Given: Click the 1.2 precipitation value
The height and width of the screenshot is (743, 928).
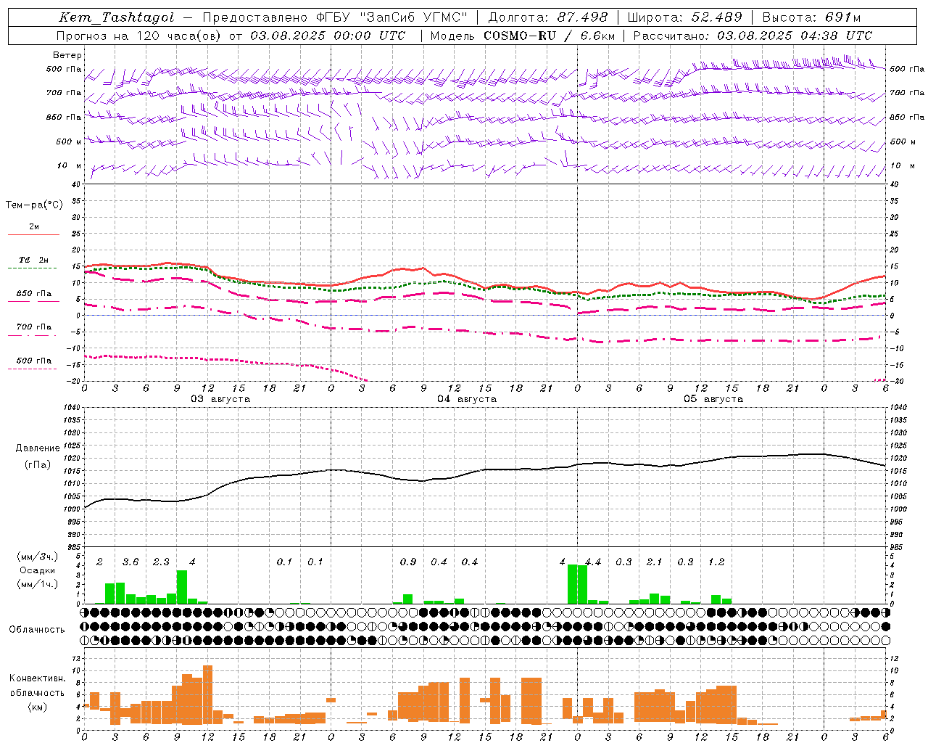Looking at the screenshot, I should (x=716, y=562).
